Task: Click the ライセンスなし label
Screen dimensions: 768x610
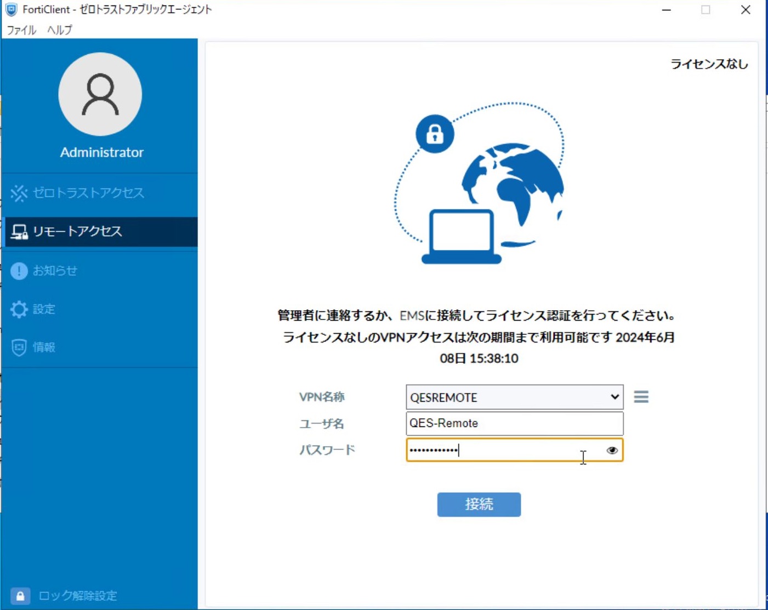Action: [x=709, y=64]
